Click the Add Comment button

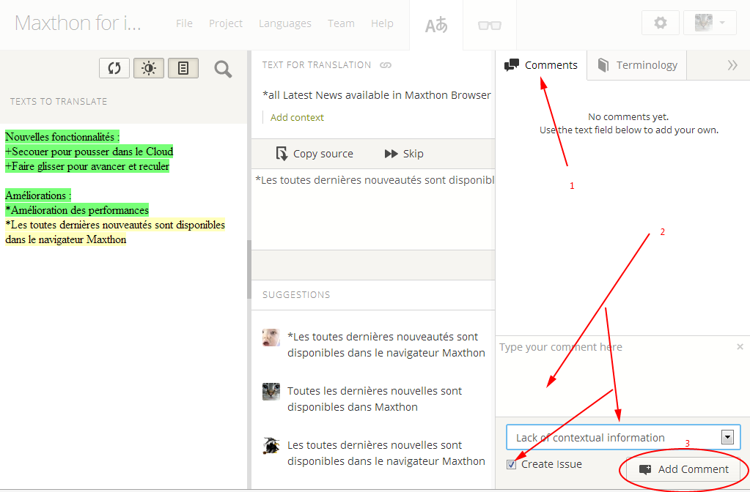tap(684, 469)
